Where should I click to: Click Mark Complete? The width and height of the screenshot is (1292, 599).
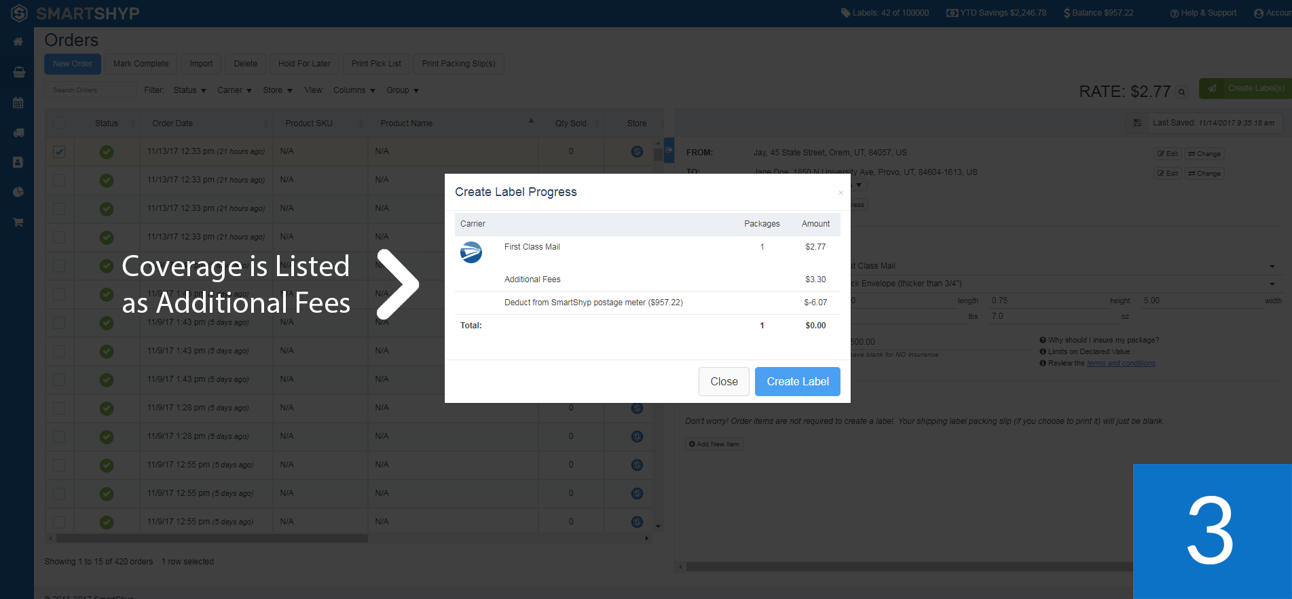point(141,64)
